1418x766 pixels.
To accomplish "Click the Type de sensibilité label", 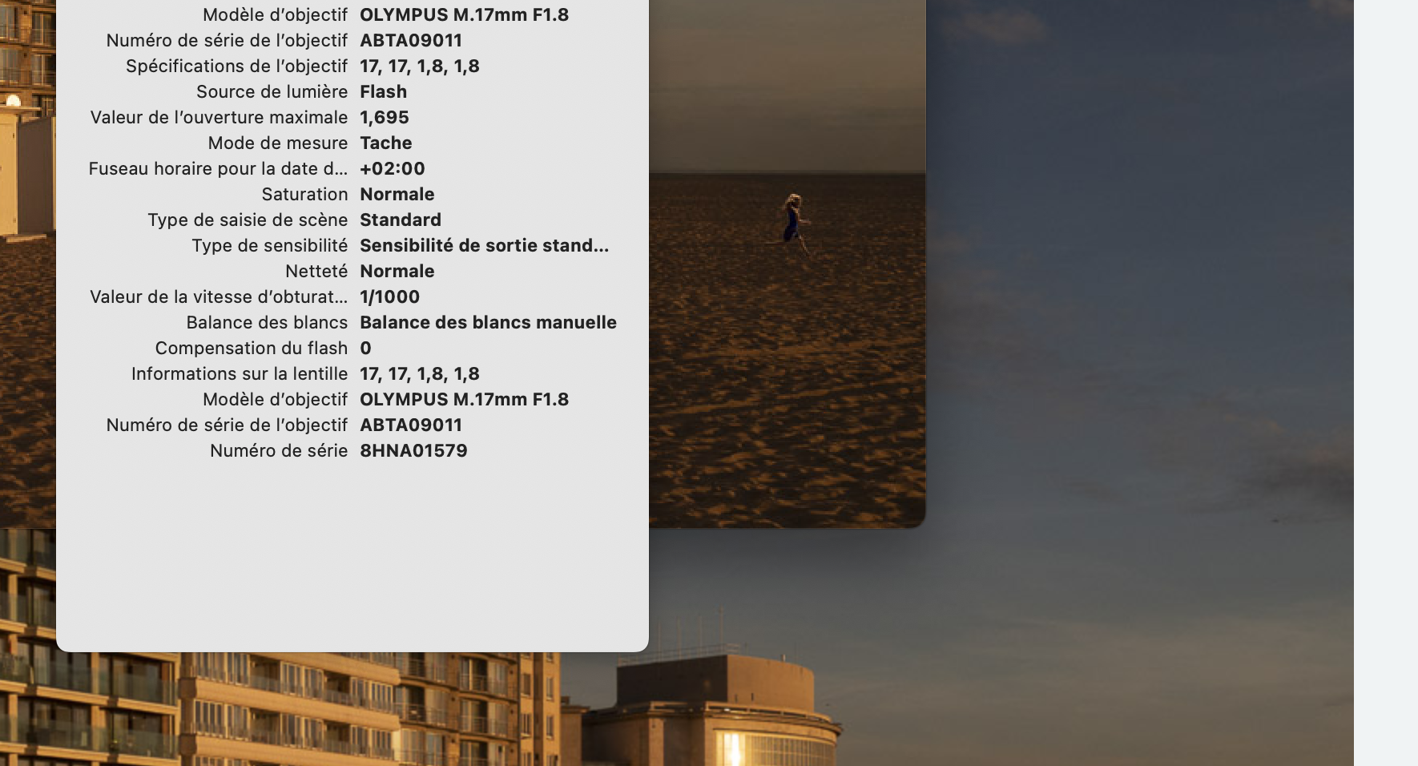I will pos(269,245).
